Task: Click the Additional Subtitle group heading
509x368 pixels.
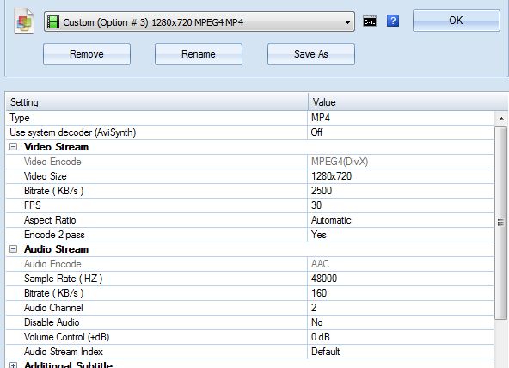Action: pos(68,365)
